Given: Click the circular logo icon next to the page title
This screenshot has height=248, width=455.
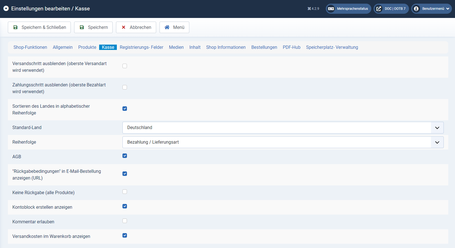Looking at the screenshot, I should (x=6, y=8).
